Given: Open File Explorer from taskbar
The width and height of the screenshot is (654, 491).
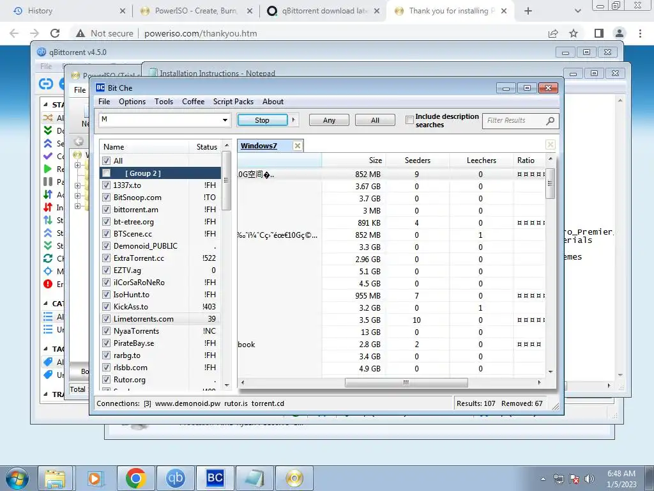Looking at the screenshot, I should pos(55,478).
